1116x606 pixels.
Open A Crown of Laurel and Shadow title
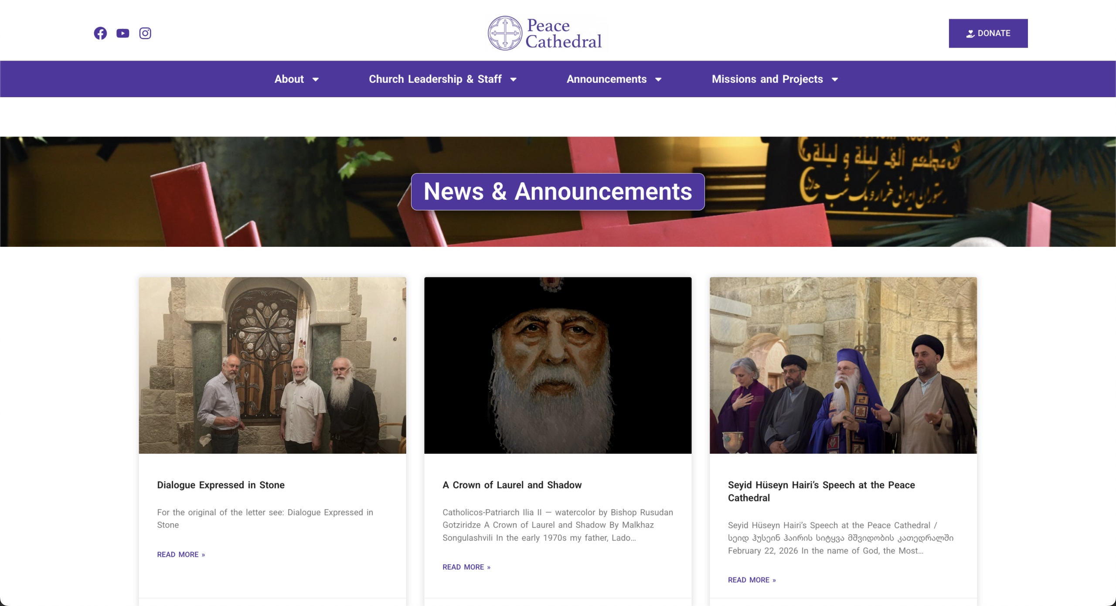click(x=512, y=485)
